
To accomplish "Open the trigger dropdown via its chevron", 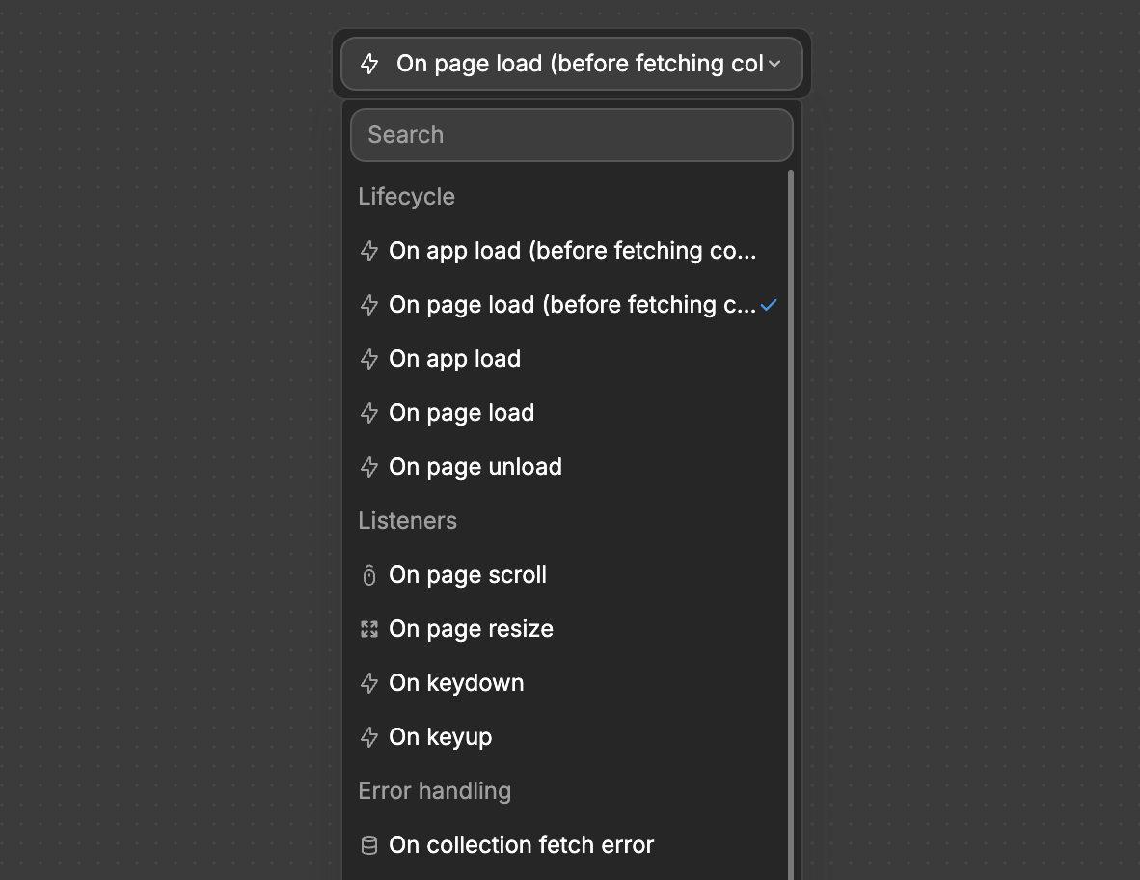I will point(774,64).
